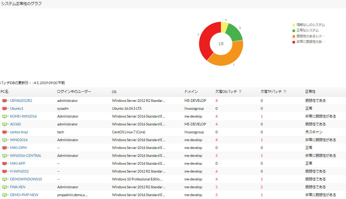Toggle the orange 脆弱性のあるシス… legend entry
The width and height of the screenshot is (346, 199).
(x=310, y=36)
